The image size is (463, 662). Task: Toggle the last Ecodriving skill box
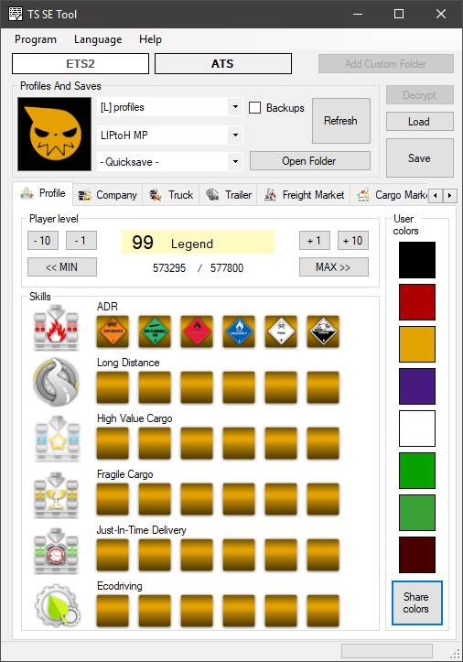click(x=323, y=611)
